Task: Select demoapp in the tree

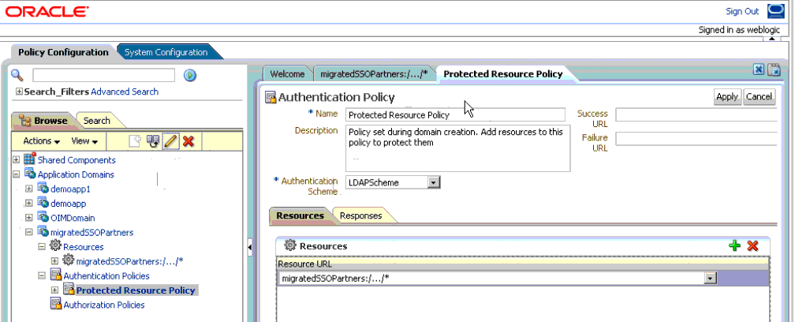Action: pyautogui.click(x=69, y=204)
